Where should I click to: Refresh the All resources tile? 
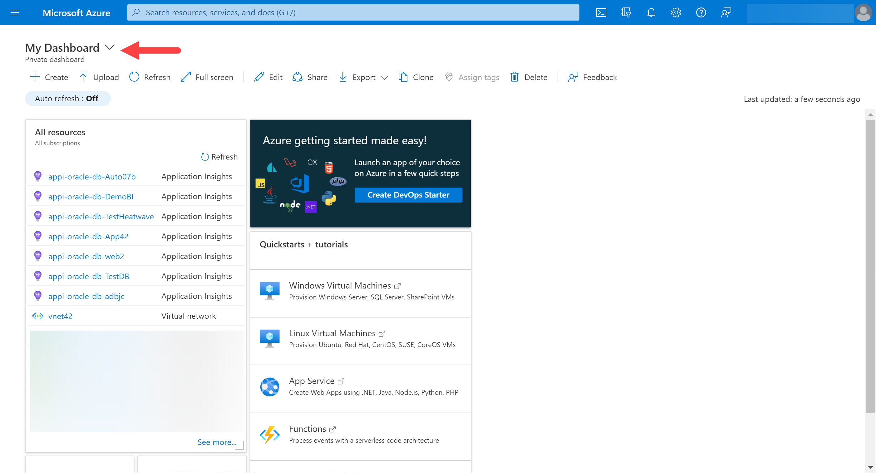point(219,157)
